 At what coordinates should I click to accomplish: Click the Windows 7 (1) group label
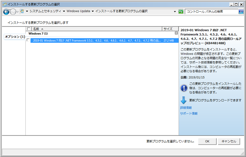pyautogui.click(x=38, y=33)
